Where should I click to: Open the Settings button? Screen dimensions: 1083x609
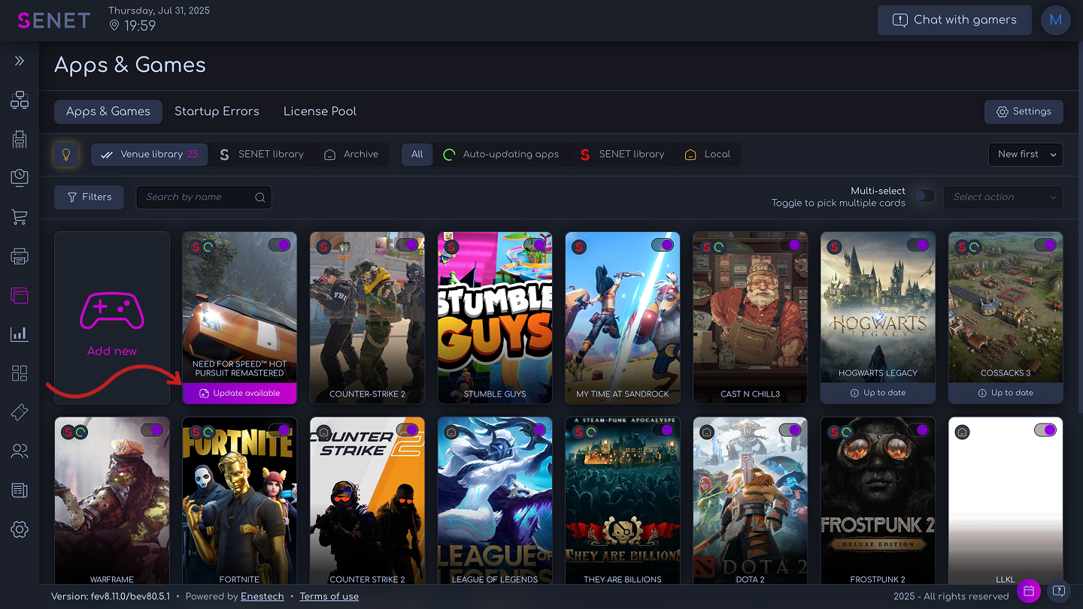[1024, 112]
